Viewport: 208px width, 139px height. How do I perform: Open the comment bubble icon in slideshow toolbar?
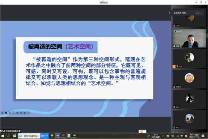(x=21, y=113)
